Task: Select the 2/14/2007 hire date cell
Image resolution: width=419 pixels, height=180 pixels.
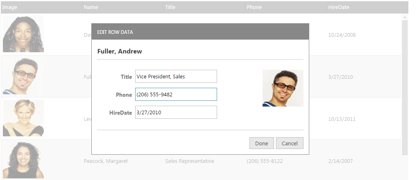Action: [x=342, y=161]
